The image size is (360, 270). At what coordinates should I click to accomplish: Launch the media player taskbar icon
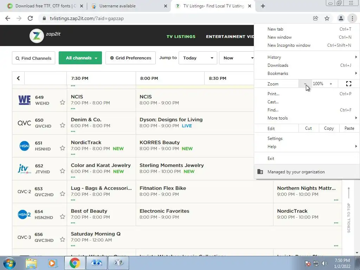pos(52,263)
